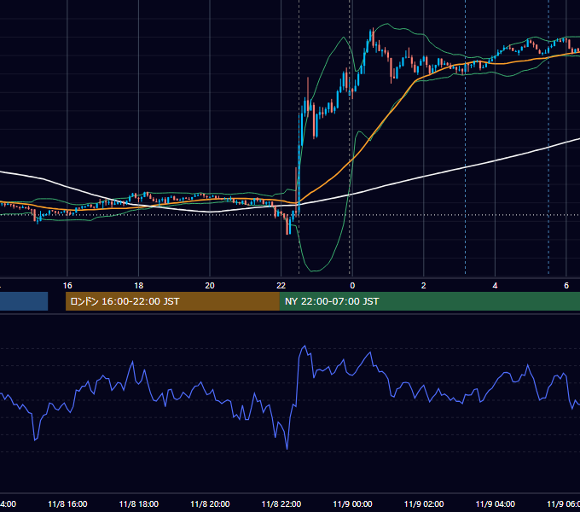The image size is (580, 512).
Task: Click the 11/8 18:00 time label
Action: click(139, 503)
